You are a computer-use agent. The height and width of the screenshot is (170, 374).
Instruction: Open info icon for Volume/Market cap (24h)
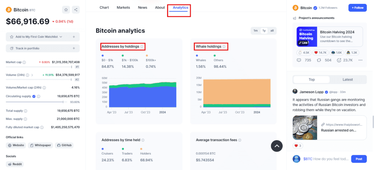44,88
